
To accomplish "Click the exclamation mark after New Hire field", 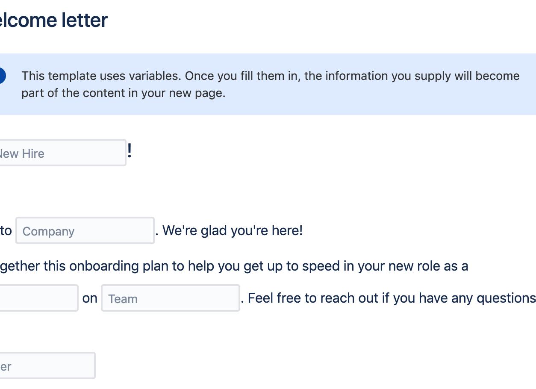I will pyautogui.click(x=130, y=151).
